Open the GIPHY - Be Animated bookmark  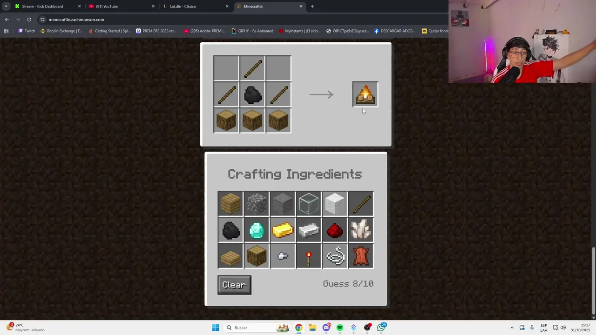click(x=252, y=31)
